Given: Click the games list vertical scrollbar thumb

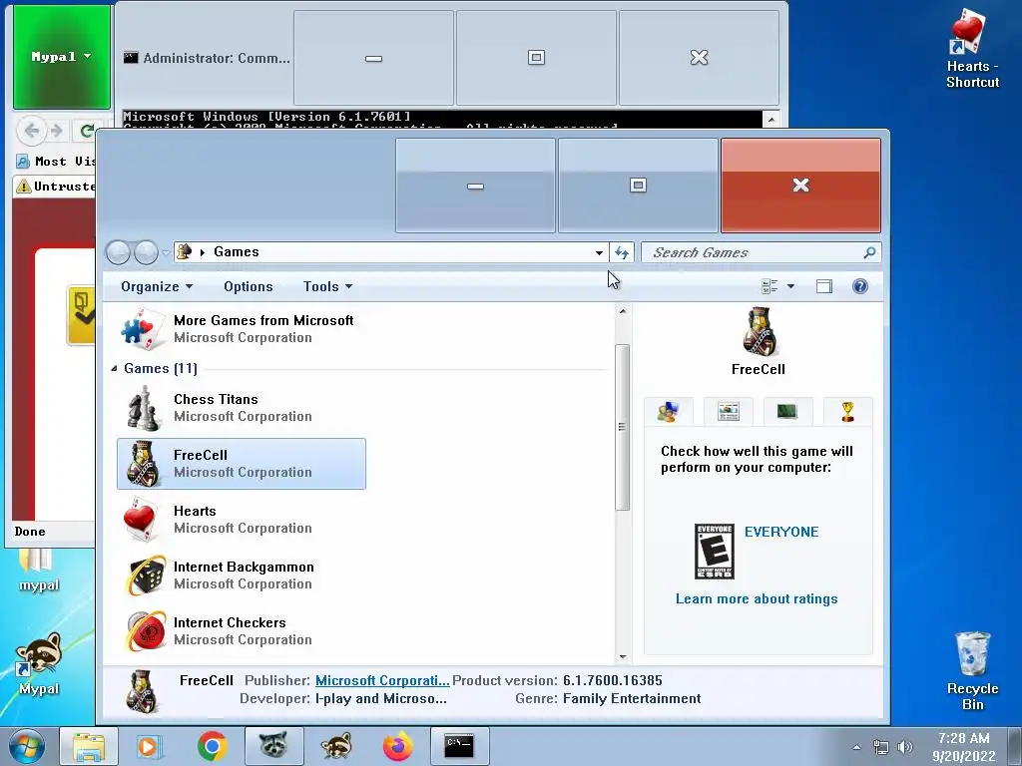Looking at the screenshot, I should point(623,427).
